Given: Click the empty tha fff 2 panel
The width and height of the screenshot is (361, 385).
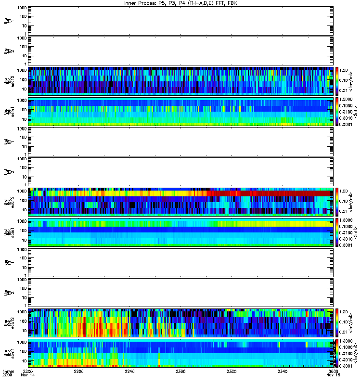Looking at the screenshot, I should click(x=181, y=51).
